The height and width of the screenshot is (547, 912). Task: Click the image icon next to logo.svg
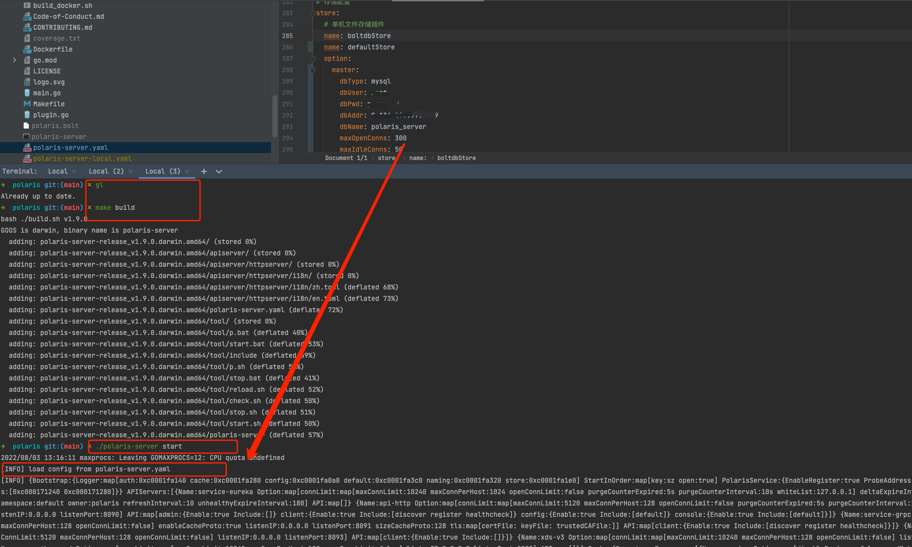[27, 82]
